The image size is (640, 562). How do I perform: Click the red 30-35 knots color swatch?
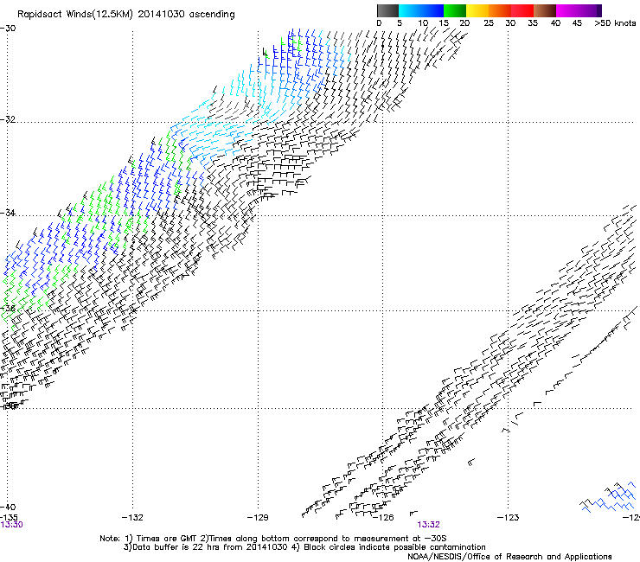coord(522,10)
